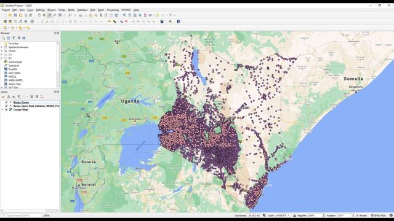This screenshot has width=394, height=221.
Task: Click the Zoom Full extent icon
Action: pos(60,15)
